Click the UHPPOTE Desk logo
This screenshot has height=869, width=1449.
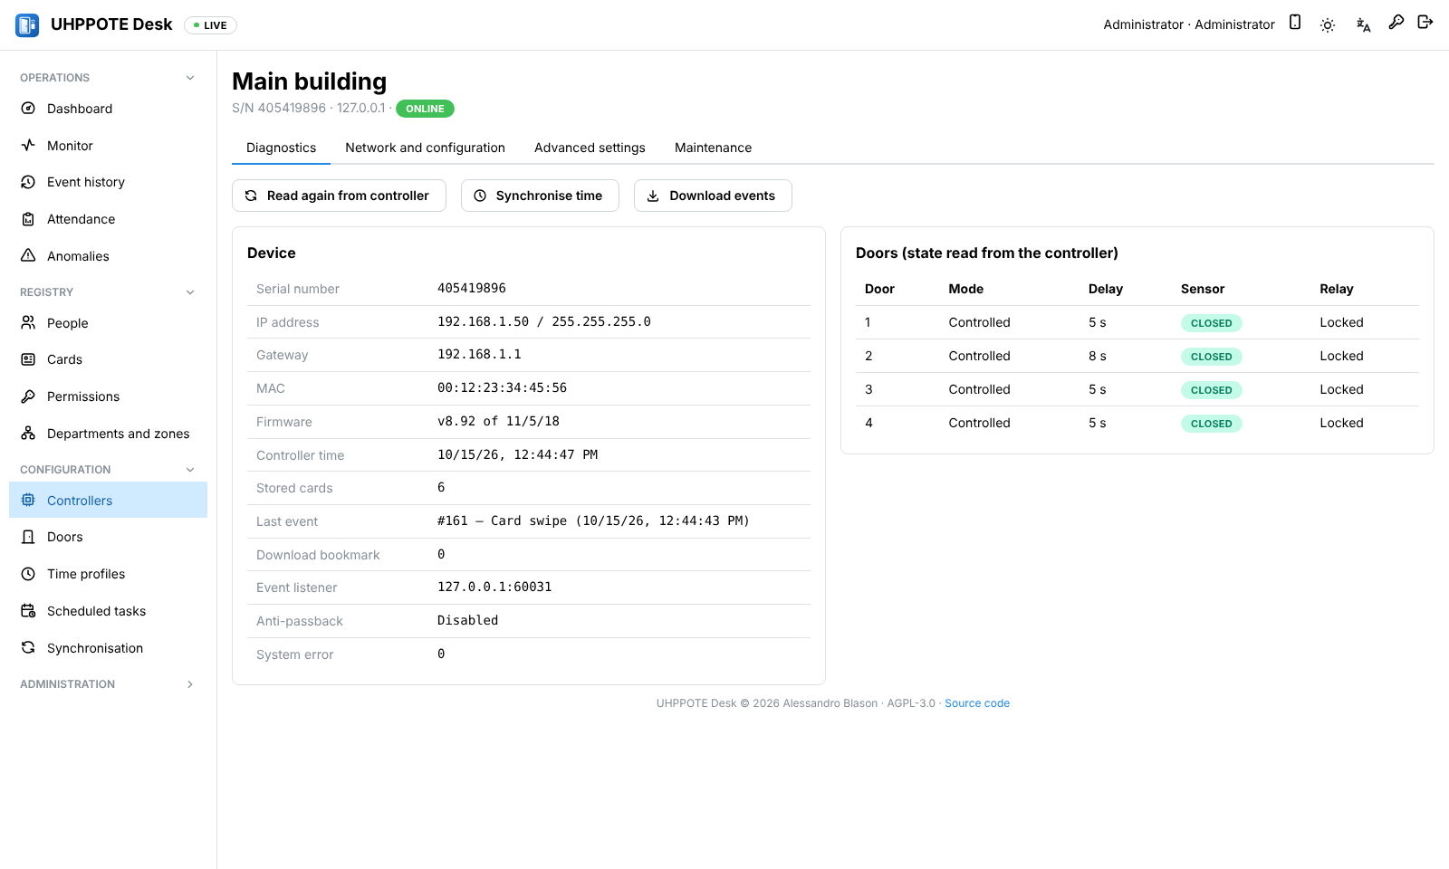pyautogui.click(x=27, y=25)
